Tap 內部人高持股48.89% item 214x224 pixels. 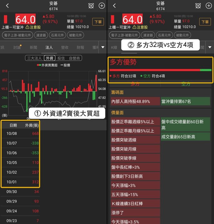[135, 101]
